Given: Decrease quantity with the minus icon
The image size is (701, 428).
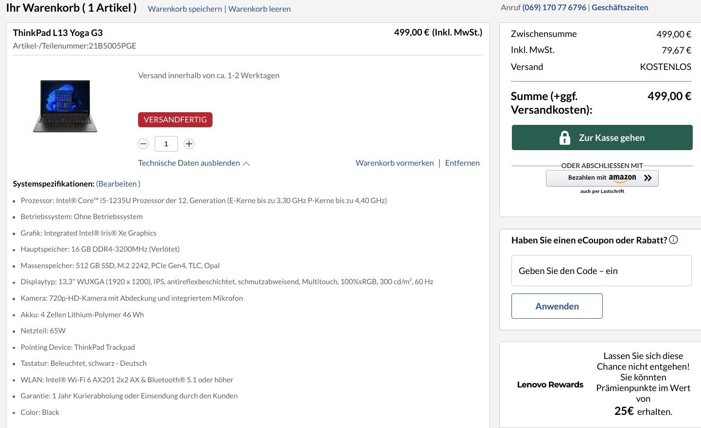Looking at the screenshot, I should click(x=143, y=144).
